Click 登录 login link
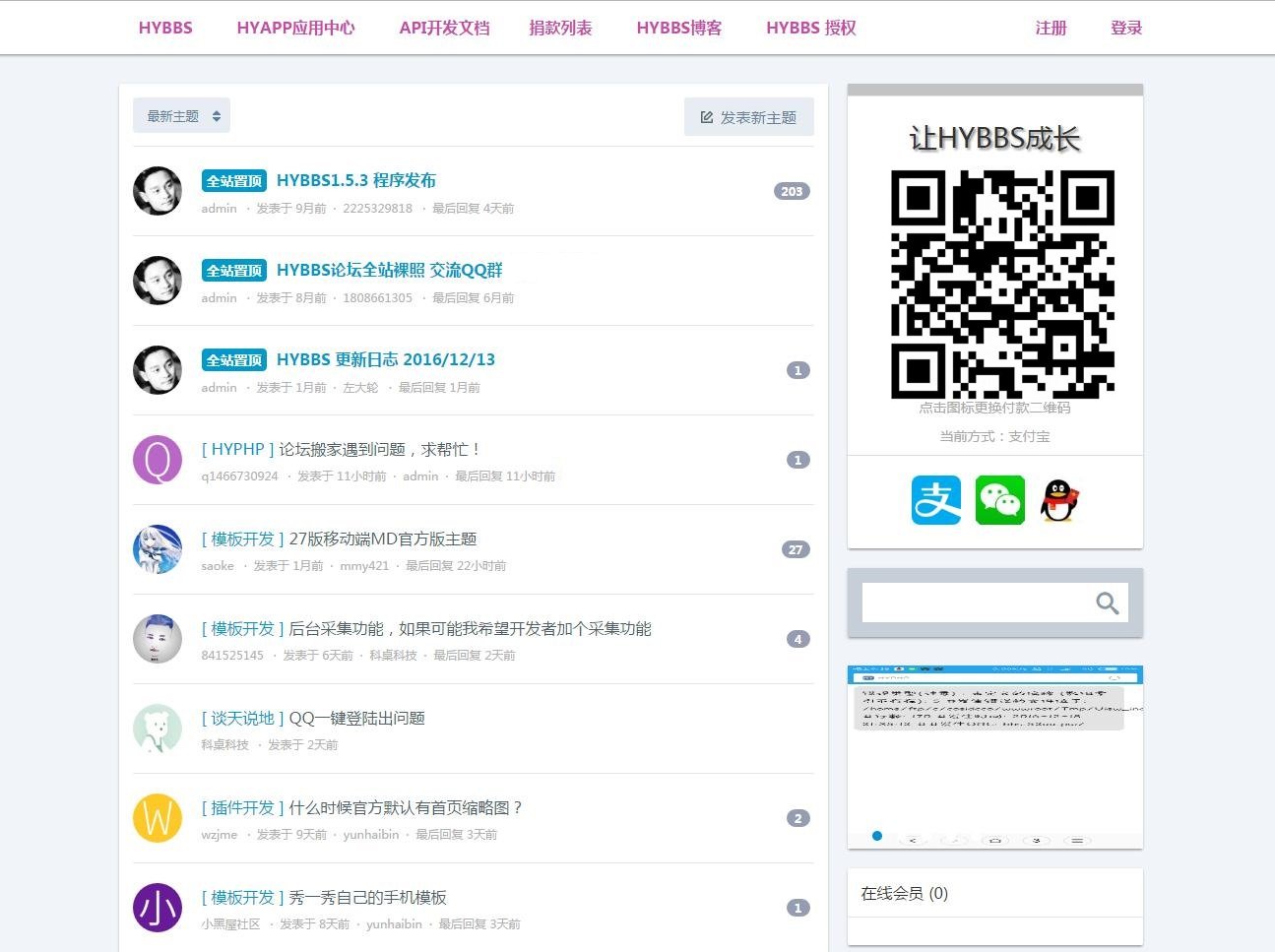This screenshot has width=1275, height=952. (1126, 28)
